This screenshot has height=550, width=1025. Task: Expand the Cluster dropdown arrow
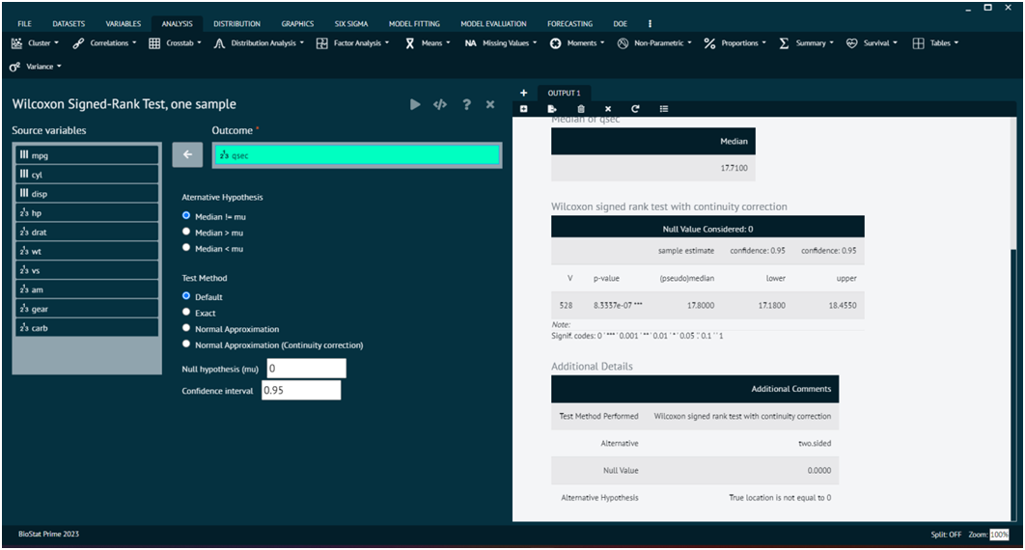point(56,43)
